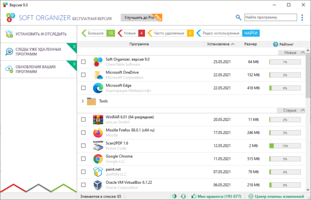Click the Soft Organizer logo icon in header
311x200 pixels.
(11, 17)
